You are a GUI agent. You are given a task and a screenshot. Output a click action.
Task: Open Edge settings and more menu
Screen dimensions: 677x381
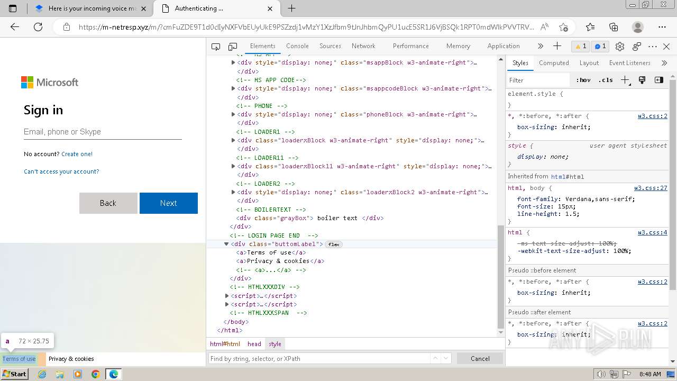[662, 27]
